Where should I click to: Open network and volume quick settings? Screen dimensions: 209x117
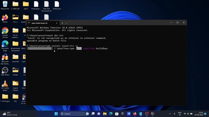click(x=188, y=114)
